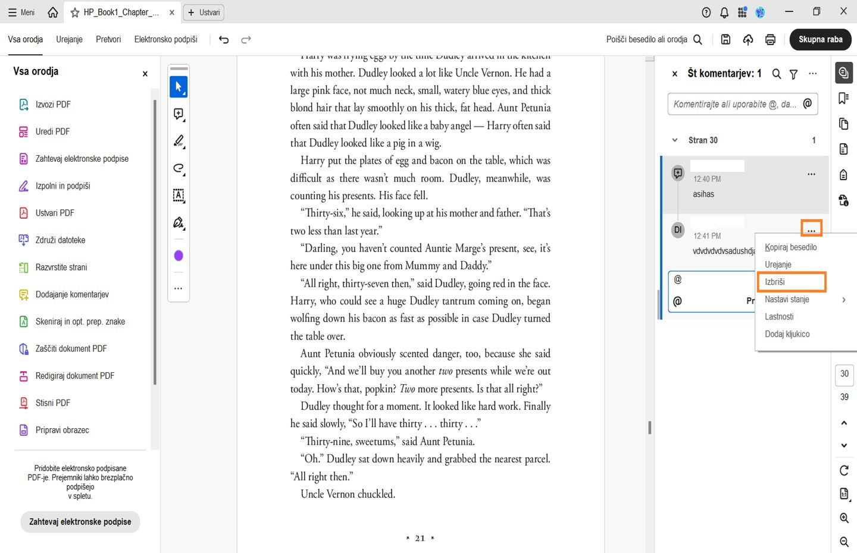
Task: Filter comments with the funnel icon
Action: (793, 74)
